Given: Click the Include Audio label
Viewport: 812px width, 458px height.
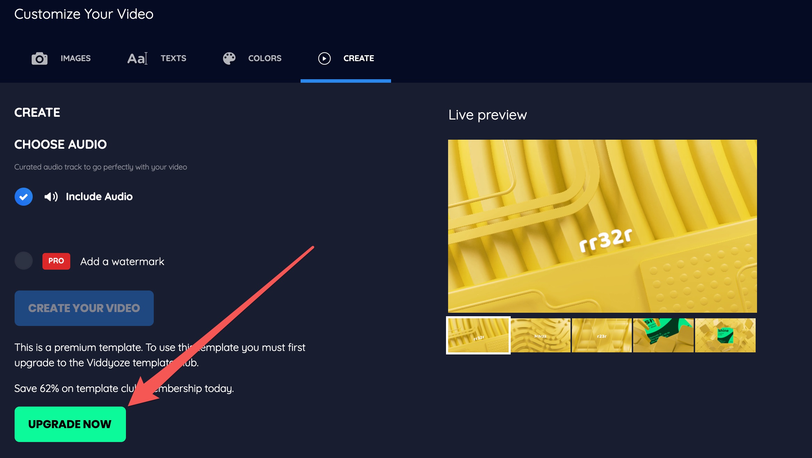Looking at the screenshot, I should (99, 197).
